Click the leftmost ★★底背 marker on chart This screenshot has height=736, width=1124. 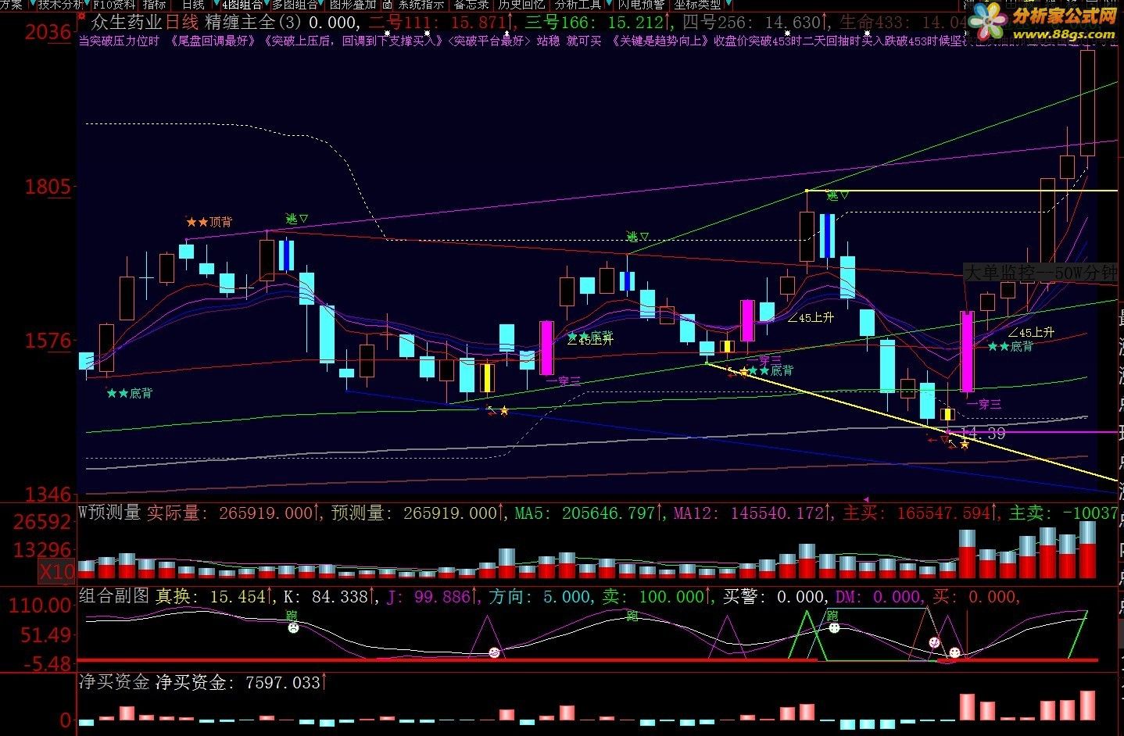pos(129,393)
